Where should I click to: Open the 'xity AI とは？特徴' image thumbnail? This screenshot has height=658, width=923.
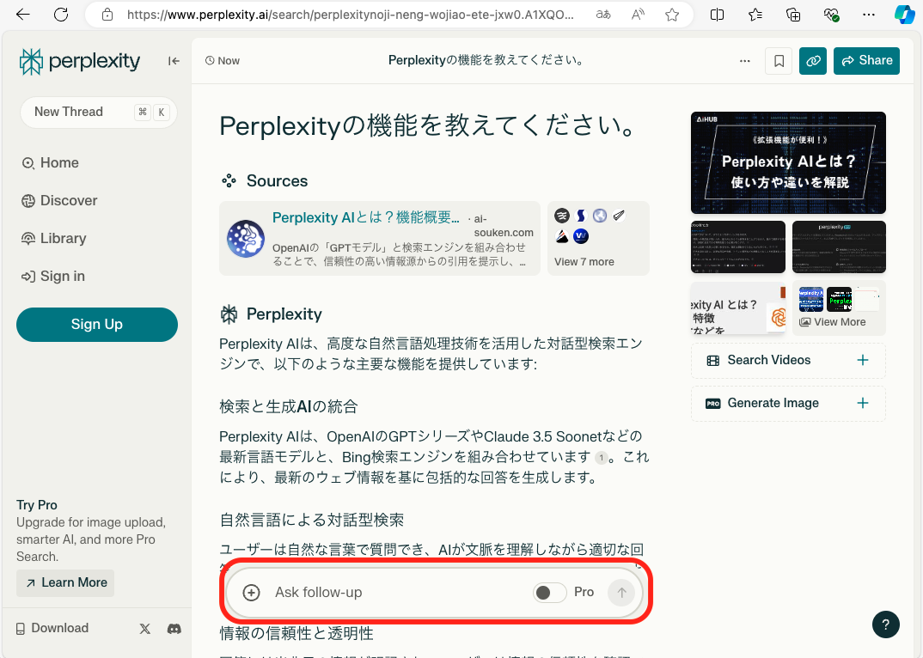738,308
